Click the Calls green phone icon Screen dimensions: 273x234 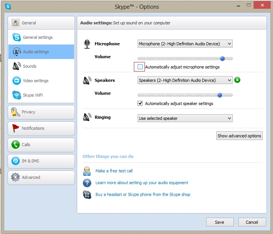pyautogui.click(x=16, y=145)
